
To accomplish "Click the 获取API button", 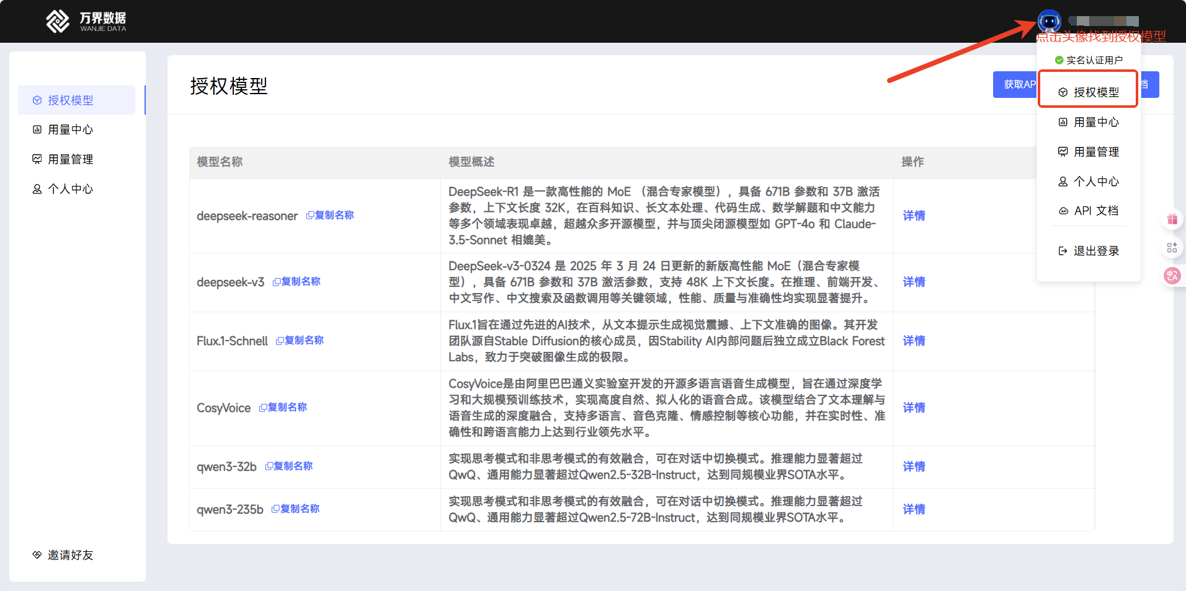I will pyautogui.click(x=1015, y=84).
